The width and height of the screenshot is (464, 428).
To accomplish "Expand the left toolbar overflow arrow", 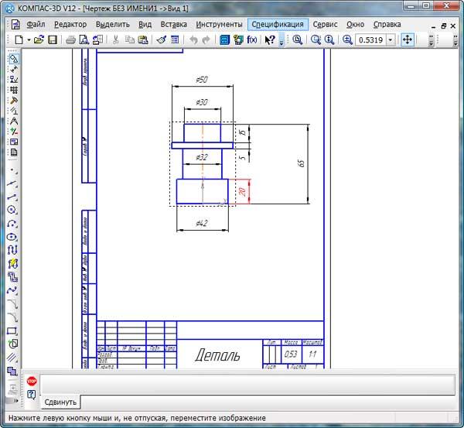I will 16,401.
